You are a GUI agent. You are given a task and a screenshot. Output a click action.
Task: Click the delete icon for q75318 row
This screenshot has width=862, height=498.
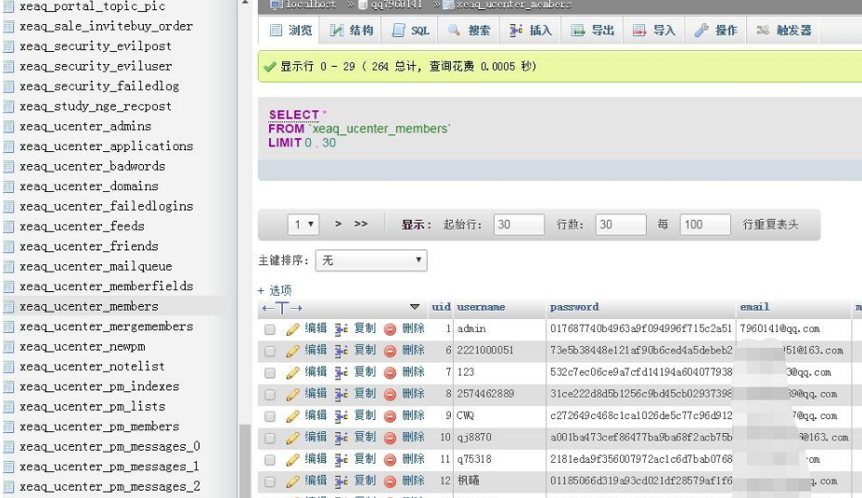[x=390, y=460]
